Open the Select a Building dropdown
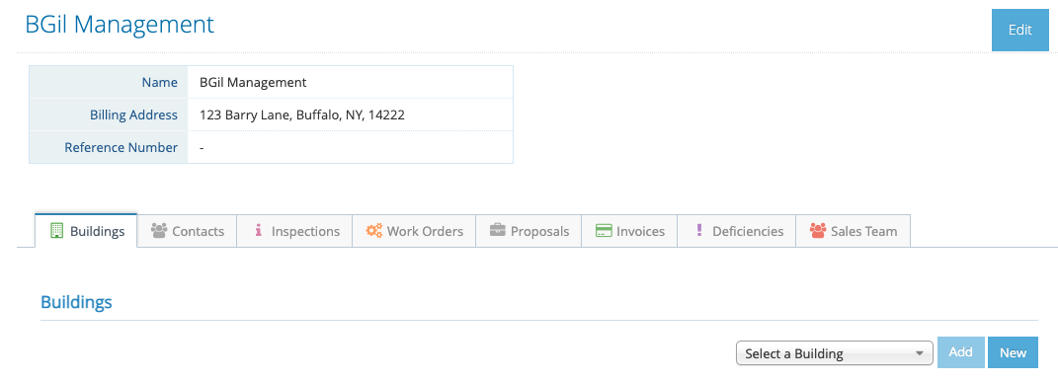 coord(834,352)
